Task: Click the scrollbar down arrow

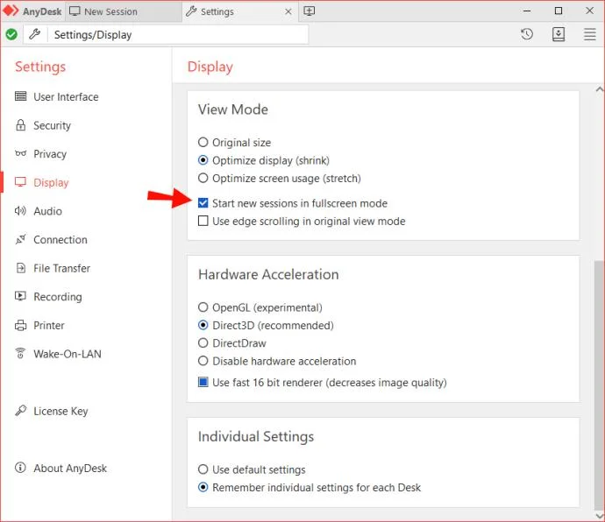Action: [599, 515]
